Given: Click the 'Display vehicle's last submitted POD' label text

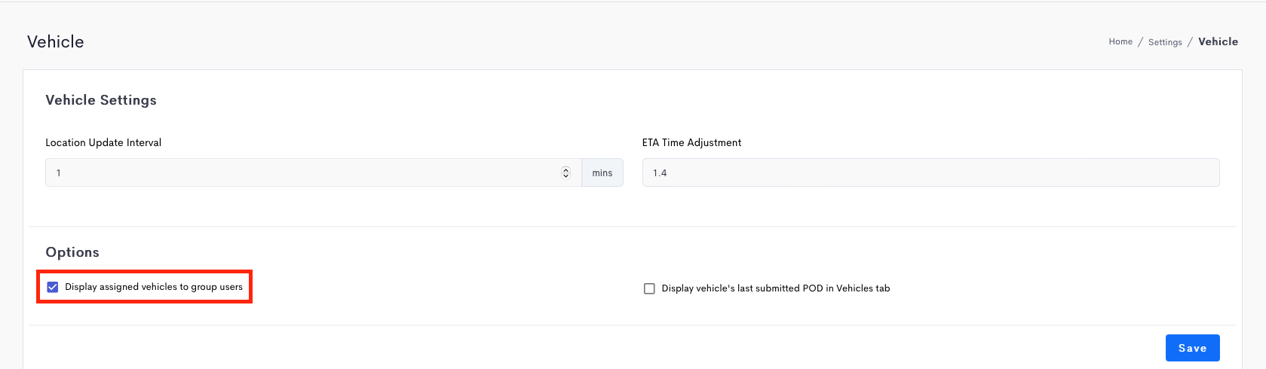Looking at the screenshot, I should [776, 288].
